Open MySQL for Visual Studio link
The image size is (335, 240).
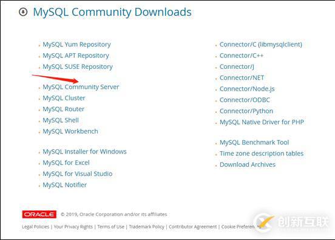(x=78, y=174)
